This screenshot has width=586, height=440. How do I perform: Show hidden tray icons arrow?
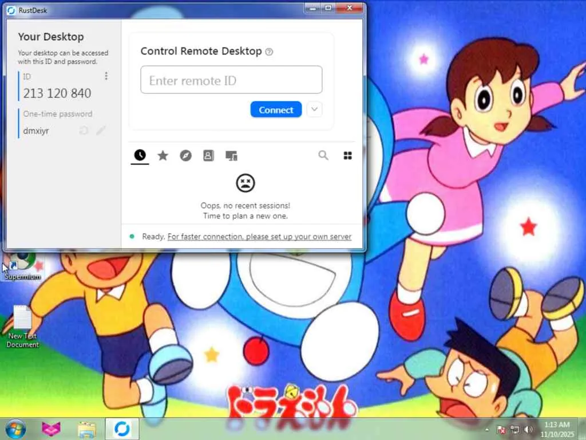coord(487,430)
